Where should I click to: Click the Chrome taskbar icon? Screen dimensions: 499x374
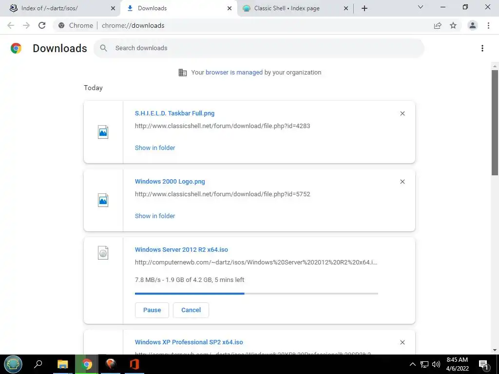87,364
